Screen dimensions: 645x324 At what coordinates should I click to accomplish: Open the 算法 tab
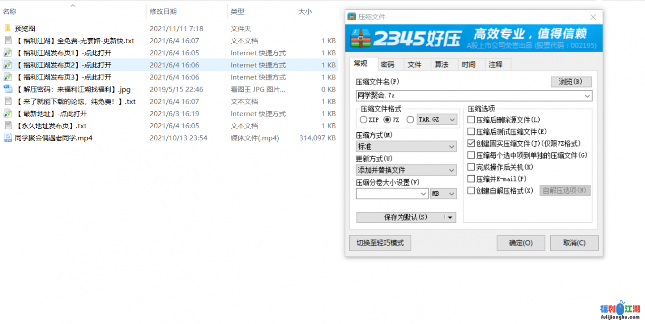[441, 64]
